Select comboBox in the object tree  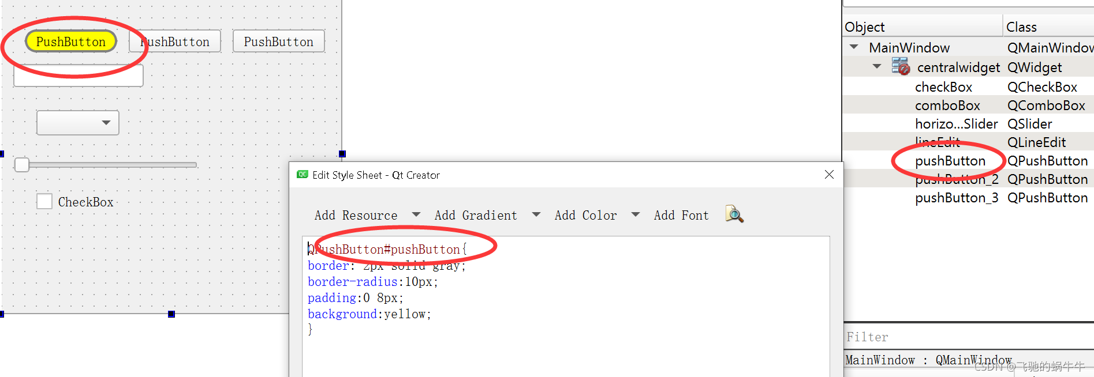click(x=947, y=105)
